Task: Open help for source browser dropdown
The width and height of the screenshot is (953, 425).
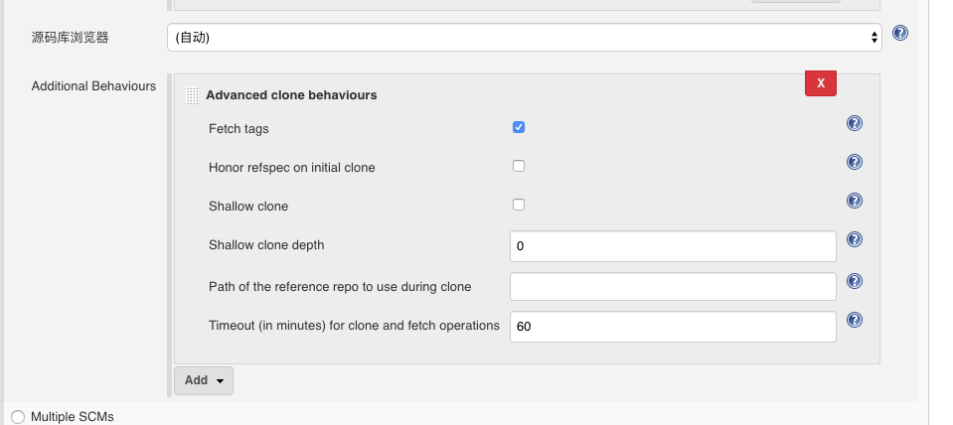Action: click(900, 33)
